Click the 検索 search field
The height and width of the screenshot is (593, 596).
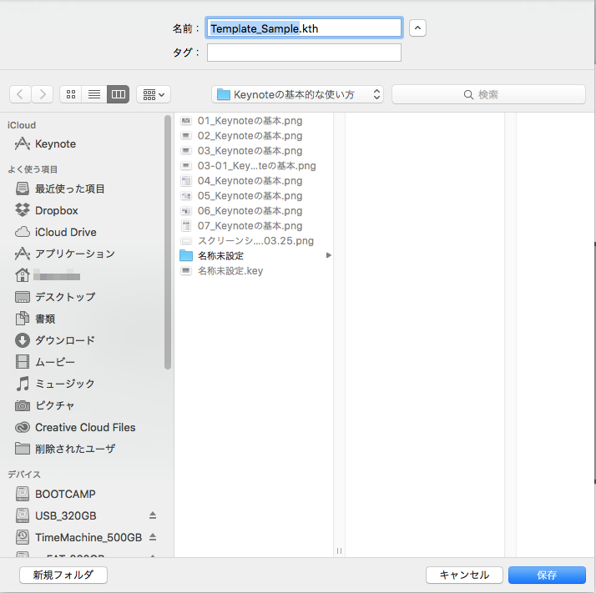pyautogui.click(x=487, y=94)
